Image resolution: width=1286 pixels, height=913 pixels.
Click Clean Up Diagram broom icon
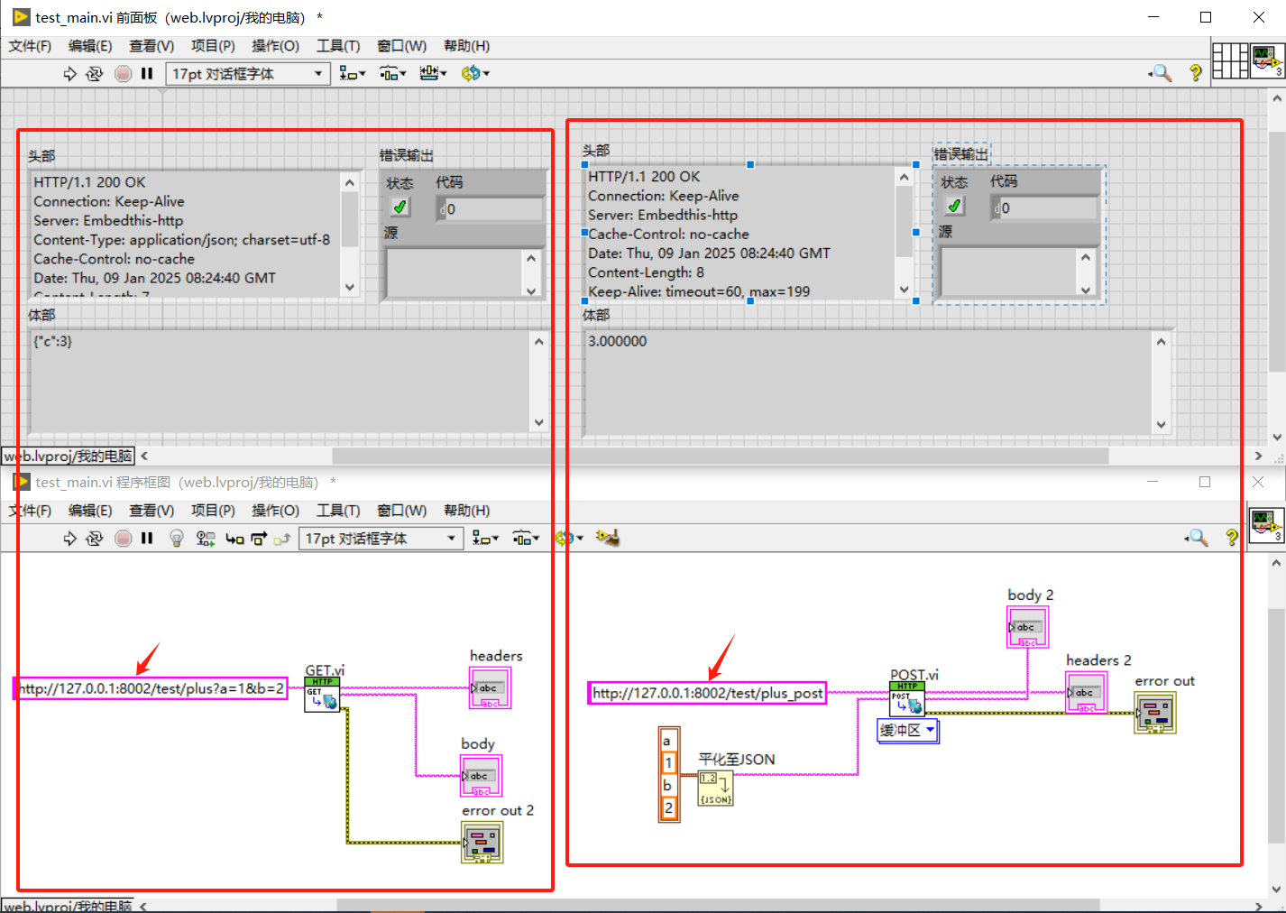[x=607, y=539]
